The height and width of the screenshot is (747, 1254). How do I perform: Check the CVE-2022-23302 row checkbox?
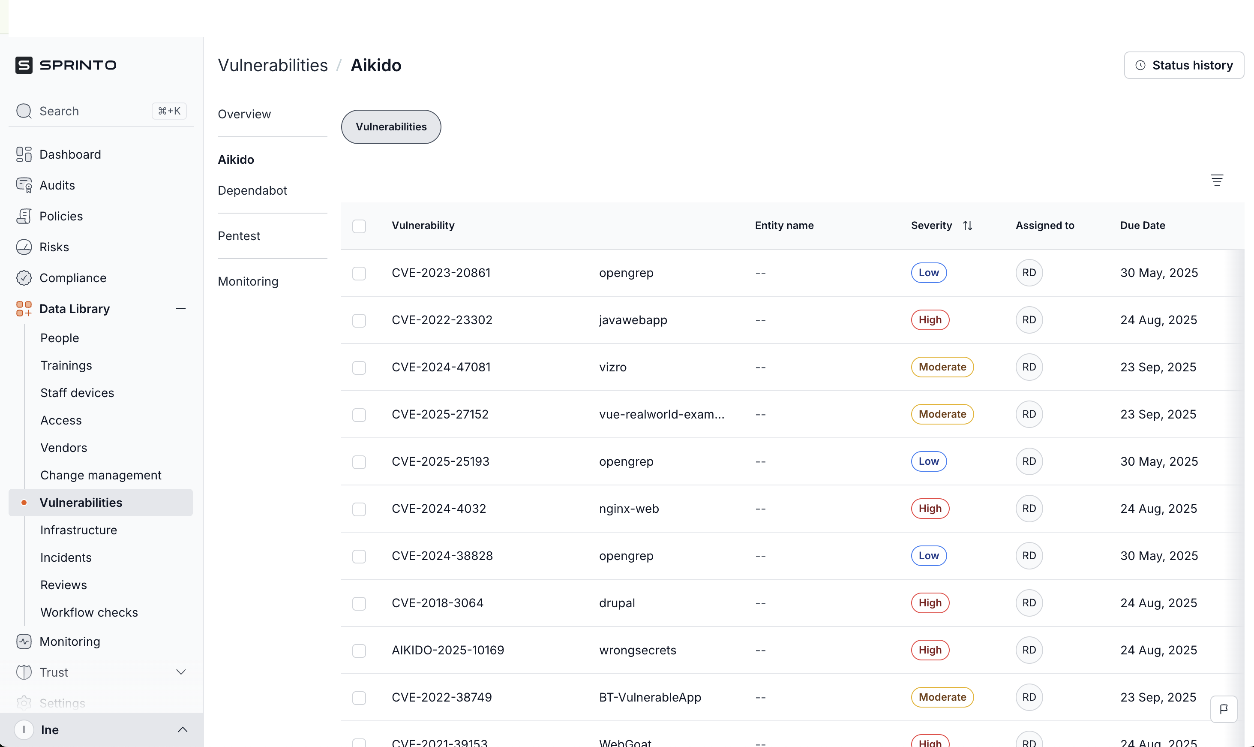click(x=359, y=321)
